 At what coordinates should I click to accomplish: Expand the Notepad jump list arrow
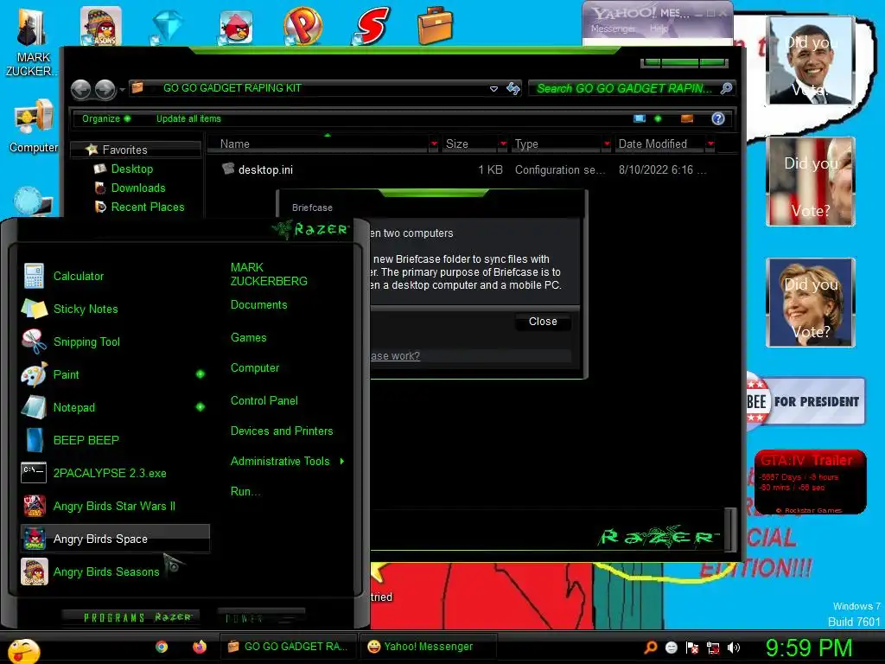point(201,407)
